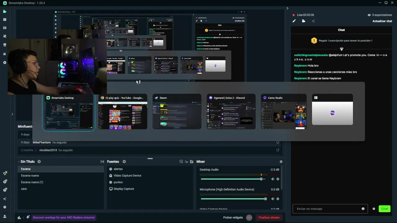This screenshot has height=223, width=397.
Task: Select the Escena scene
Action: tap(60, 169)
